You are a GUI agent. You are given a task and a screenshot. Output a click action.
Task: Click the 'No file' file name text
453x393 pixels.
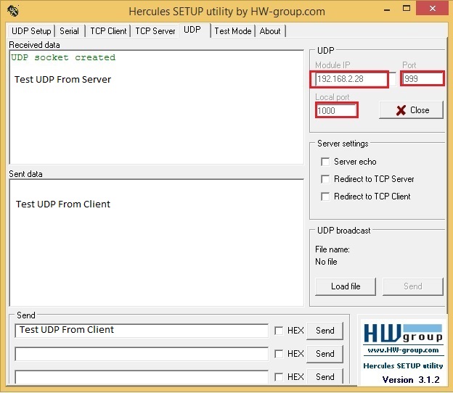326,262
